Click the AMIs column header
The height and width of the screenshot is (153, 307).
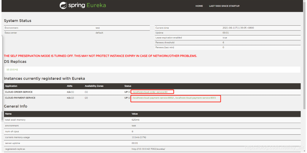[x=70, y=86]
